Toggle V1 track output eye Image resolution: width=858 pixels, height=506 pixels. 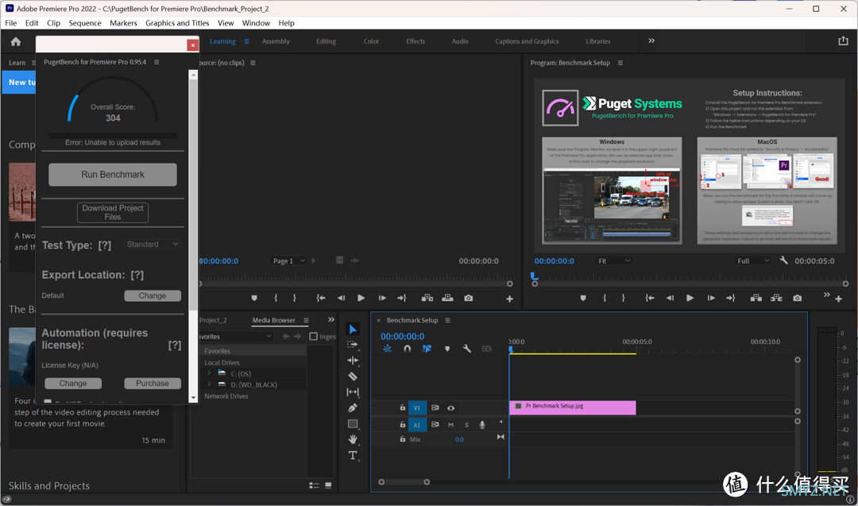click(x=451, y=408)
